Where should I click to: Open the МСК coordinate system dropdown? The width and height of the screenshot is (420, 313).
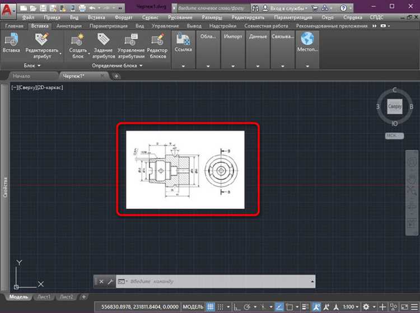click(x=394, y=136)
